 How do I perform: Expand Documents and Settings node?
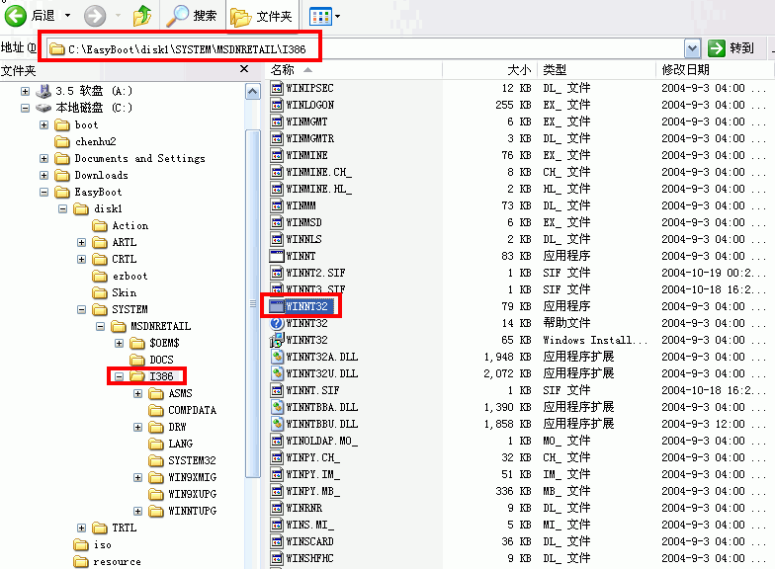tap(43, 158)
